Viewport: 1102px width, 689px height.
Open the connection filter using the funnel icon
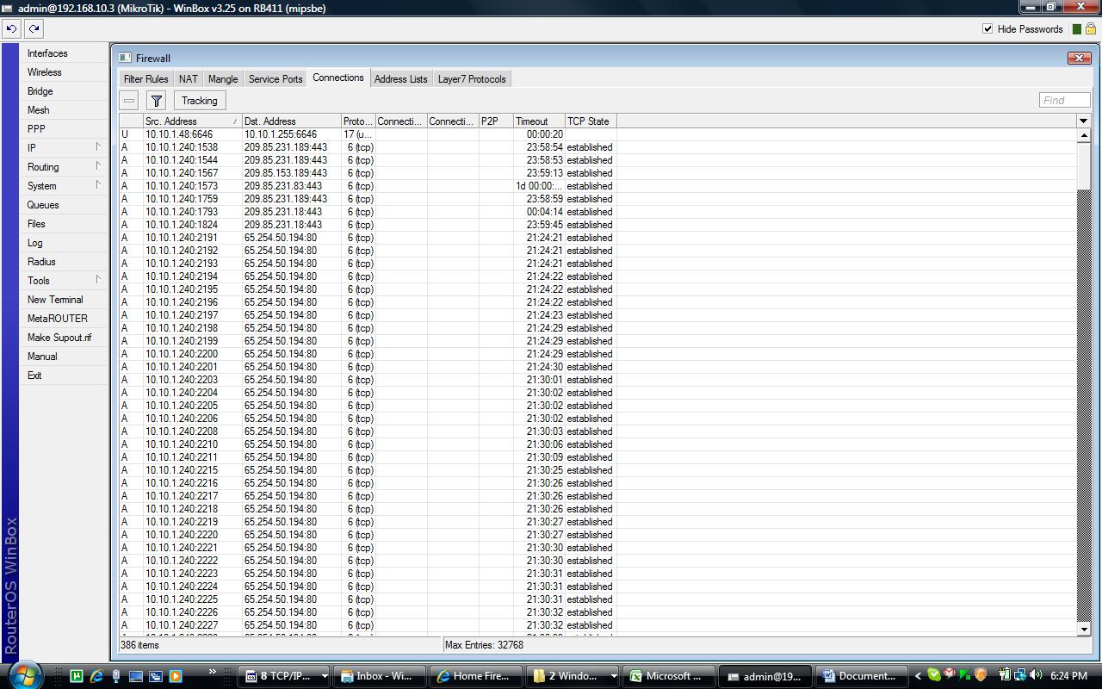point(156,100)
